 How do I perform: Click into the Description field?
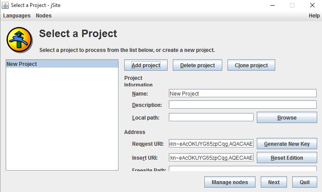(242, 105)
